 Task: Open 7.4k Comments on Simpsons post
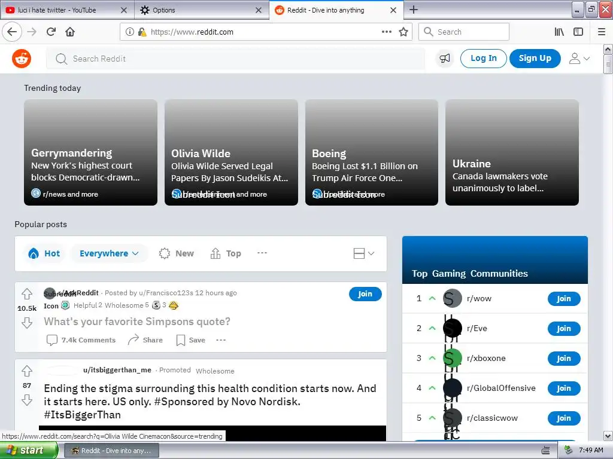coord(81,340)
